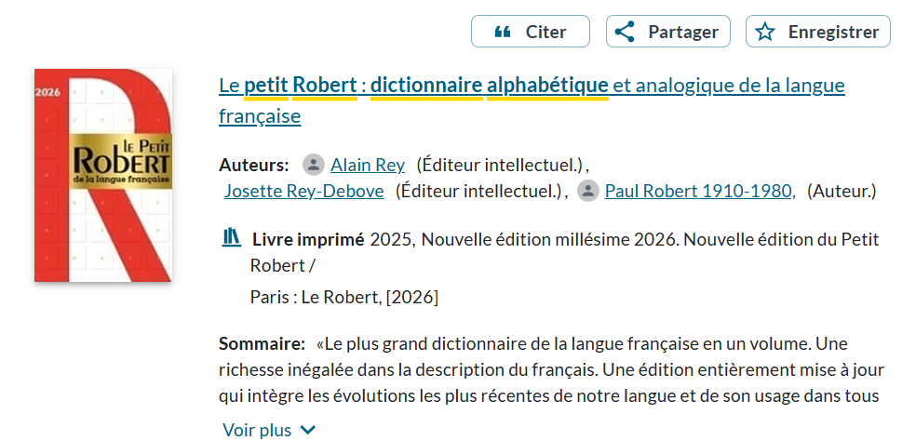
Task: Click the chevron arrow after Voir plus
Action: pos(308,430)
